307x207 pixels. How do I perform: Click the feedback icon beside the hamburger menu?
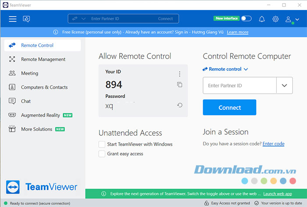[26, 19]
